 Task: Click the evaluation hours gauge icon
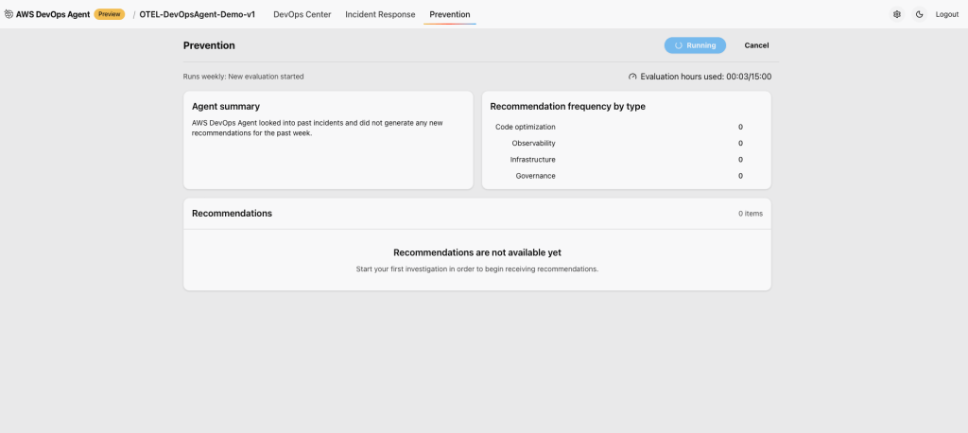pyautogui.click(x=632, y=77)
